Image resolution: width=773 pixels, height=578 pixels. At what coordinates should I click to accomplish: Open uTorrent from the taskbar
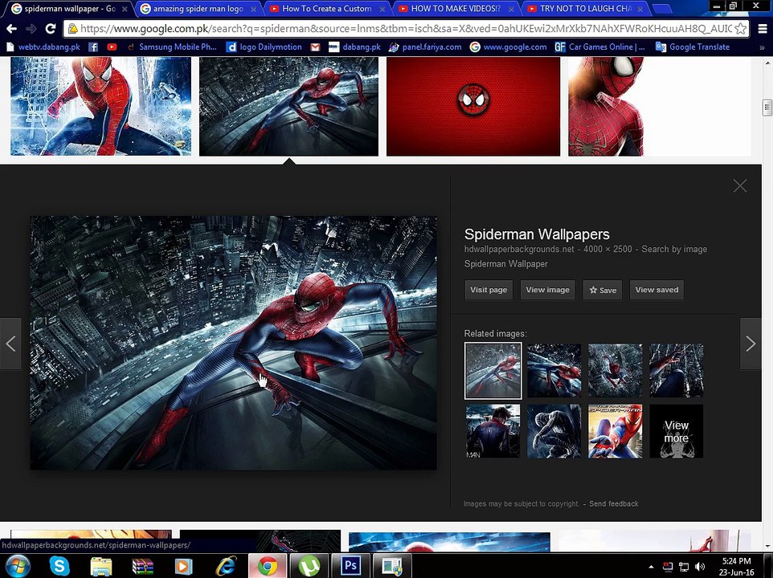[x=309, y=566]
